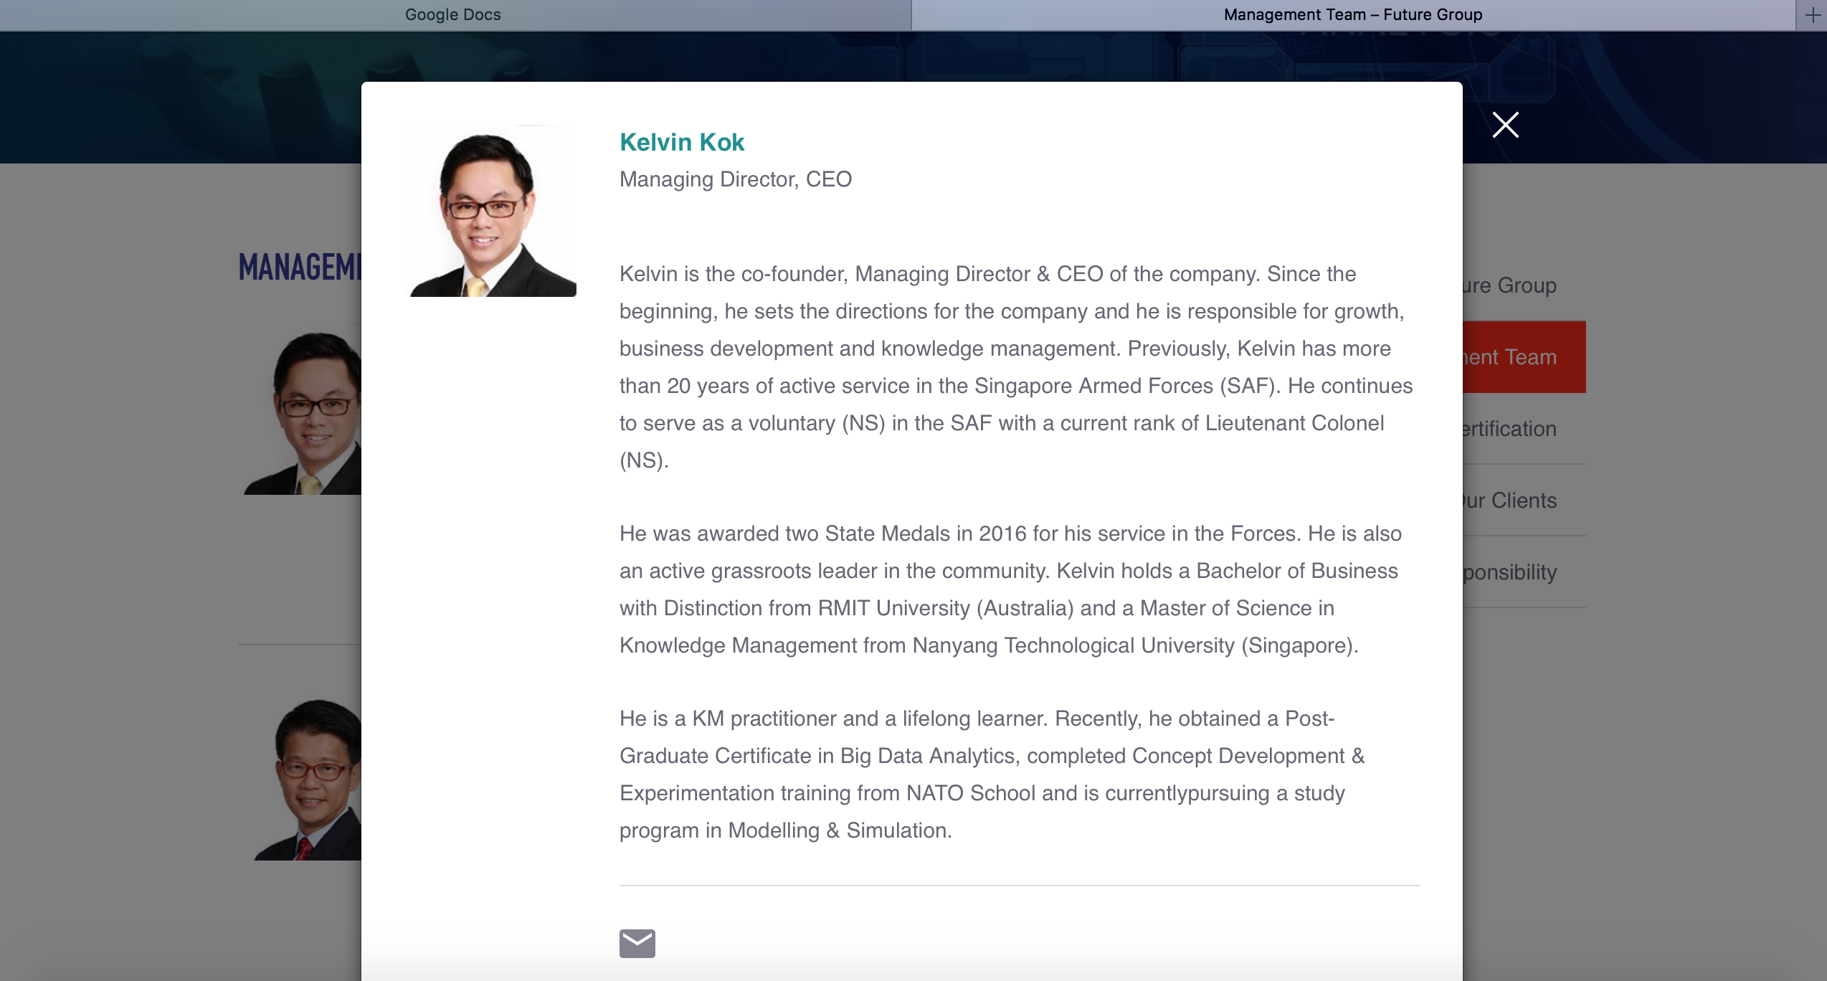Click the Managing Director, CEO title
Screen dimensions: 1827x981
pyautogui.click(x=736, y=179)
